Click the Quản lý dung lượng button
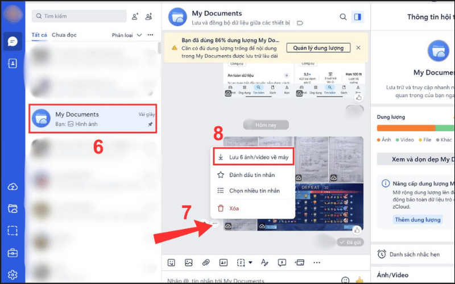 pos(318,48)
